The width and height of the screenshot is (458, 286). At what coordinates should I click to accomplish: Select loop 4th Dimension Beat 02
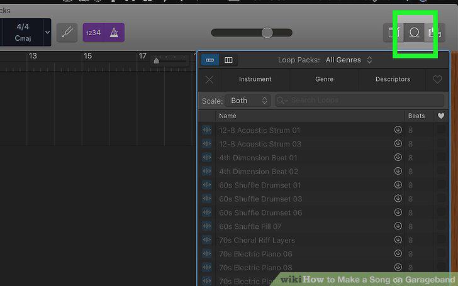[x=259, y=172]
